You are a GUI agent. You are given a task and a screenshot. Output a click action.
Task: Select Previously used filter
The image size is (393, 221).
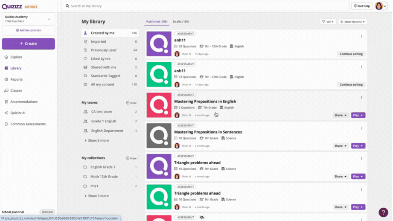[x=110, y=50]
